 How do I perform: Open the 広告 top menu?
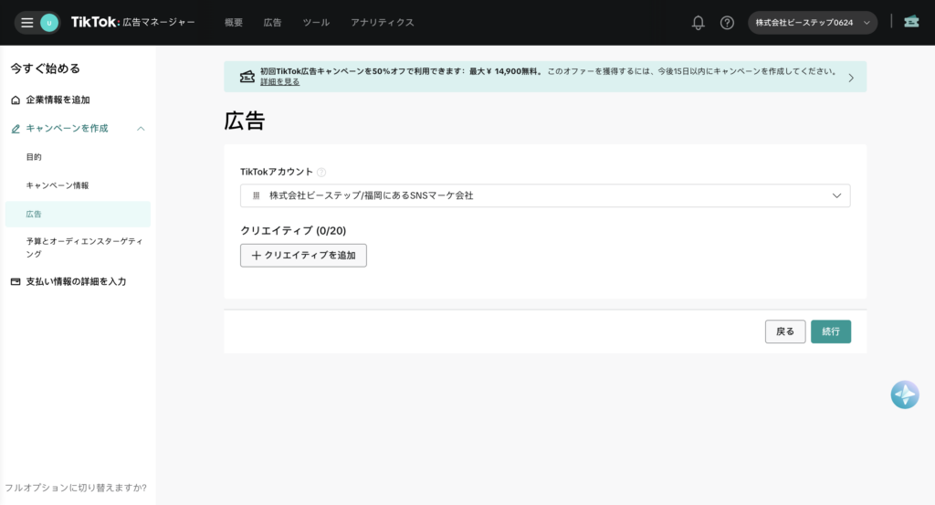(x=272, y=23)
